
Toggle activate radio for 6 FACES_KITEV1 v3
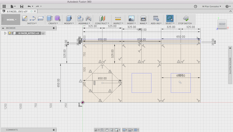43,33
